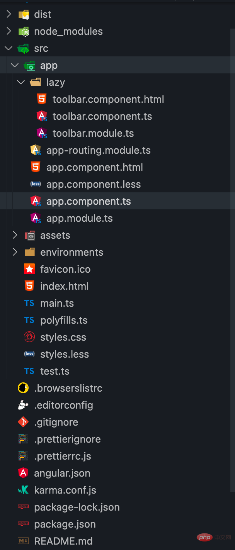Click the Angular icon next to angular.json
235x550 pixels.
(x=23, y=473)
